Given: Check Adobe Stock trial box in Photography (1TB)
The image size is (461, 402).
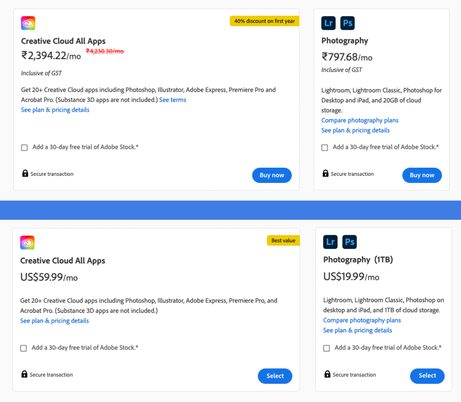Looking at the screenshot, I should click(x=327, y=348).
